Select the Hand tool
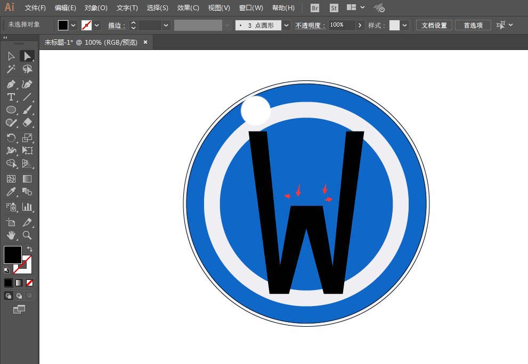Screen dimensions: 528x364 [x=11, y=236]
